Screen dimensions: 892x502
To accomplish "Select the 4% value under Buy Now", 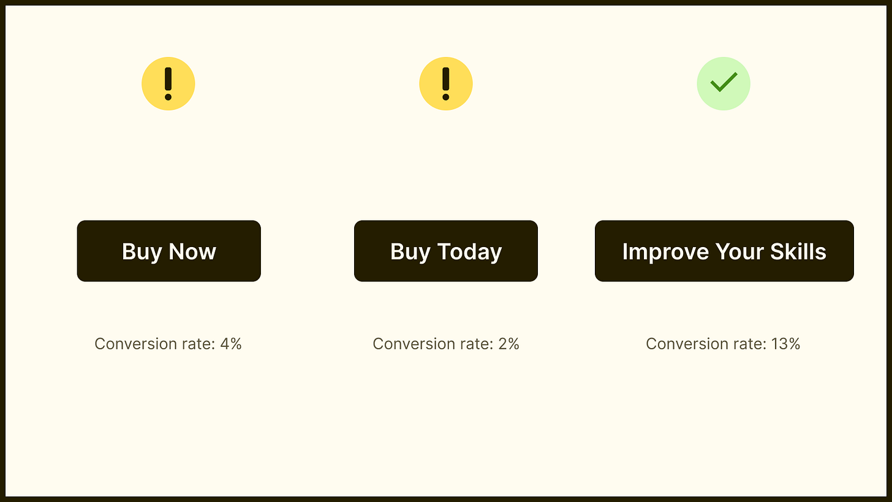I will [x=231, y=344].
